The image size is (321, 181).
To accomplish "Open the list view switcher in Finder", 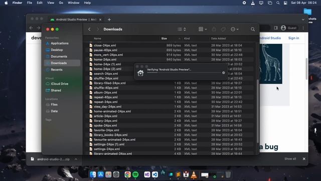I will [182, 29].
